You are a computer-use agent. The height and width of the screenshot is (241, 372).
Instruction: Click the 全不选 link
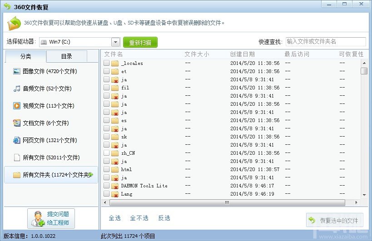(139, 218)
